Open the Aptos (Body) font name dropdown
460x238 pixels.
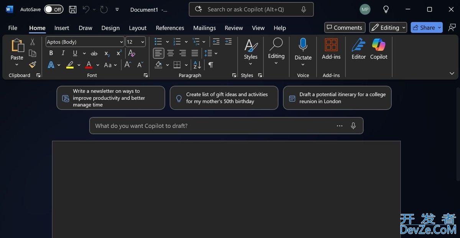point(122,42)
